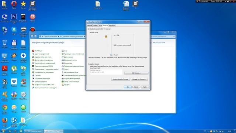The image size is (236, 133).
Task: Open 'Диспетчер учетных данных' item
Action: point(43,60)
